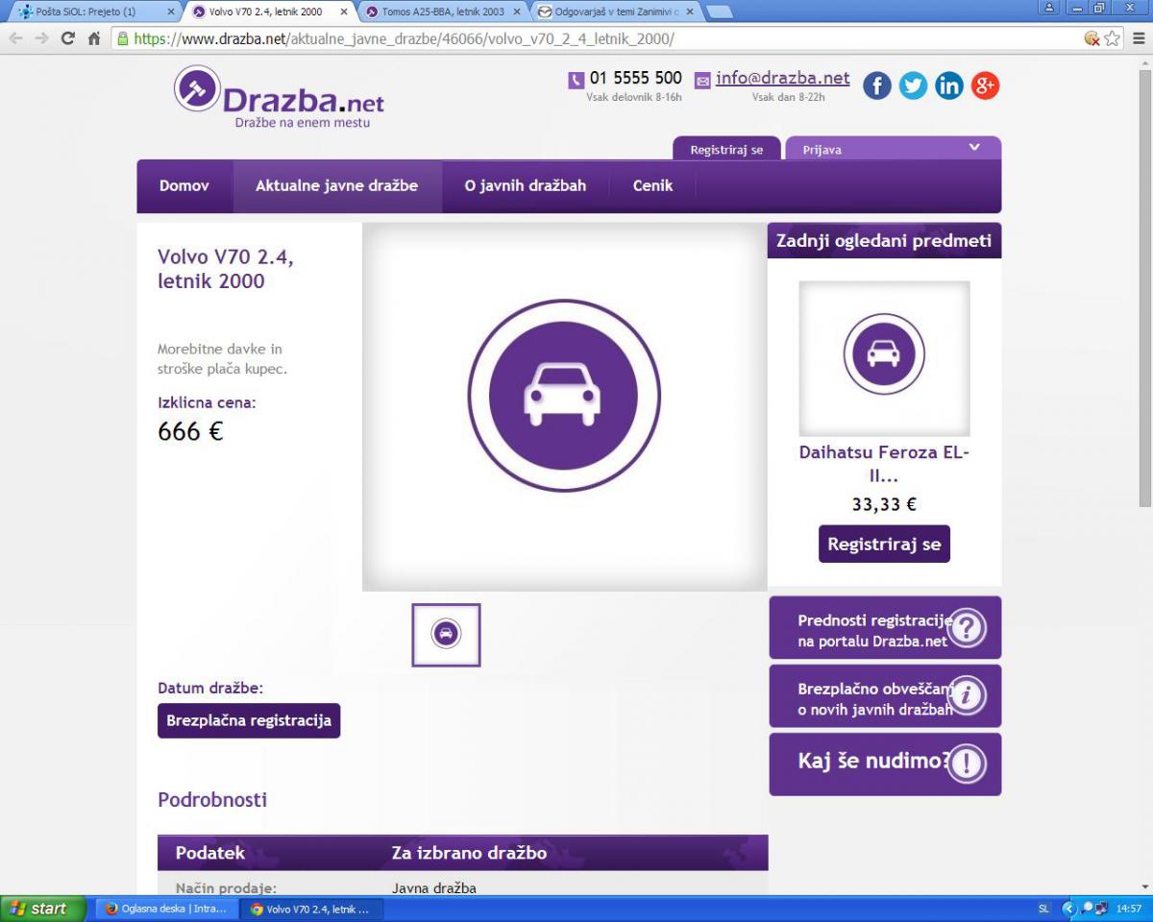Open the Daihatsu Feroza car thumbnail
Image resolution: width=1153 pixels, height=922 pixels.
click(x=884, y=358)
